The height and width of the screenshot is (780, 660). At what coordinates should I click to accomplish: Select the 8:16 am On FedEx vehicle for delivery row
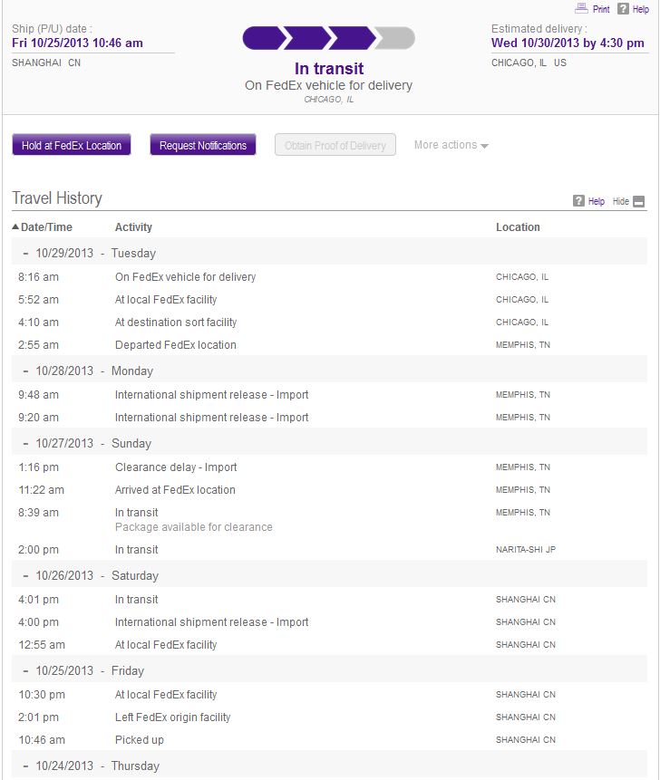(329, 277)
